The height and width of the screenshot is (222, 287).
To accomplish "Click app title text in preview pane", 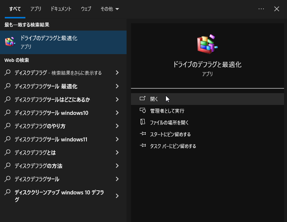I will [208, 64].
